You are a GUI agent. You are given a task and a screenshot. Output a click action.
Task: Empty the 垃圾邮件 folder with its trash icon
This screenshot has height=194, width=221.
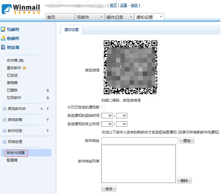pyautogui.click(x=48, y=98)
